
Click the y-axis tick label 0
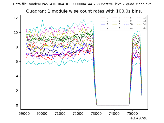(x=17, y=105)
